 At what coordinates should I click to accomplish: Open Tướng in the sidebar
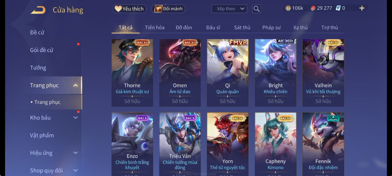(x=38, y=68)
